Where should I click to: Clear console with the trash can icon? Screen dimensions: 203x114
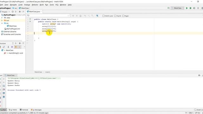coord(4,97)
